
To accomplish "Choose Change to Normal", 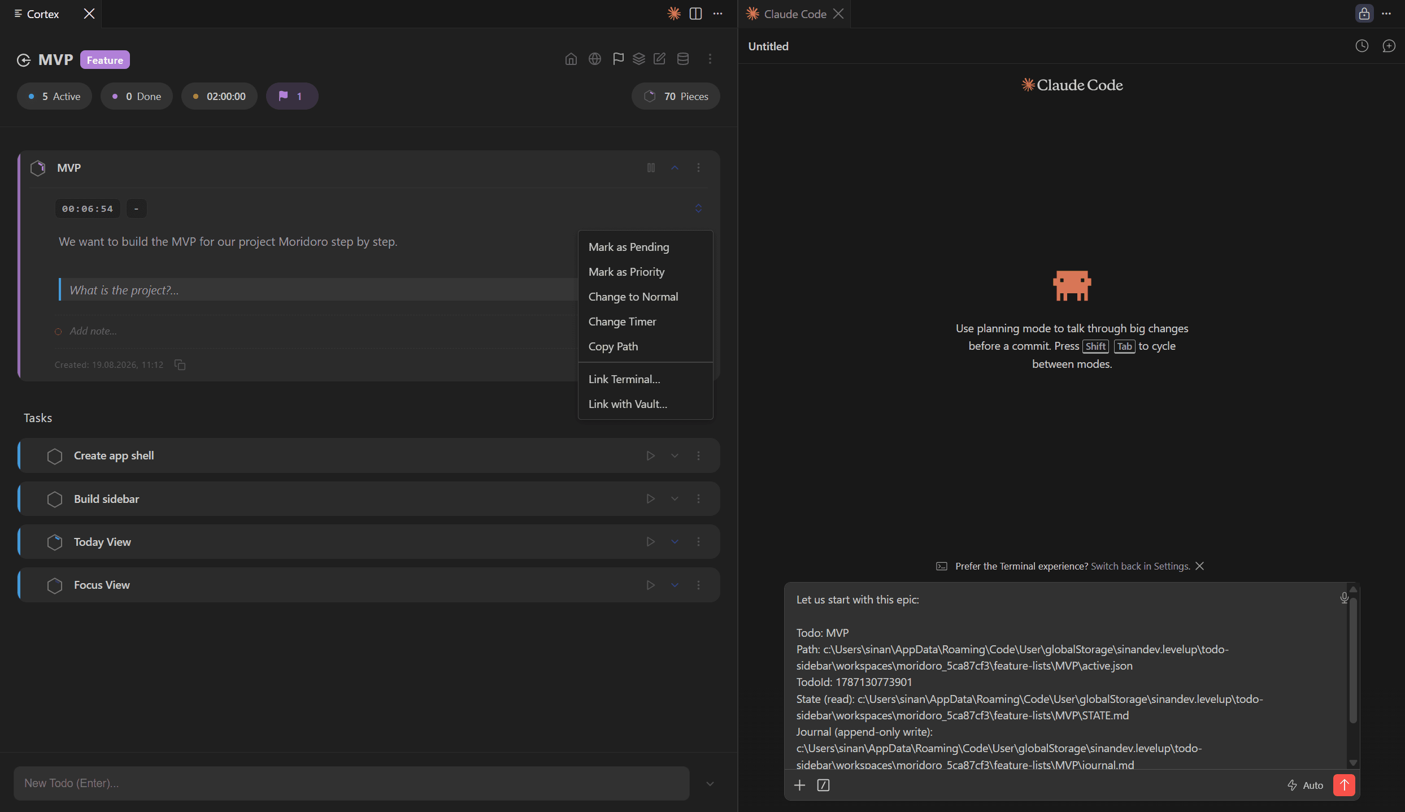I will click(646, 297).
